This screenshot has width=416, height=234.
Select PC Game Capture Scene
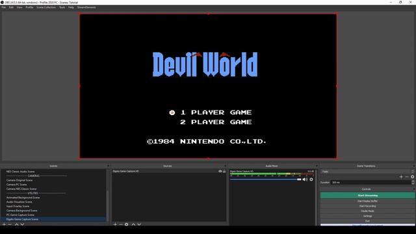click(x=20, y=215)
